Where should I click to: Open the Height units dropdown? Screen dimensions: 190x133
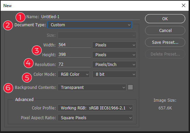click(x=114, y=55)
